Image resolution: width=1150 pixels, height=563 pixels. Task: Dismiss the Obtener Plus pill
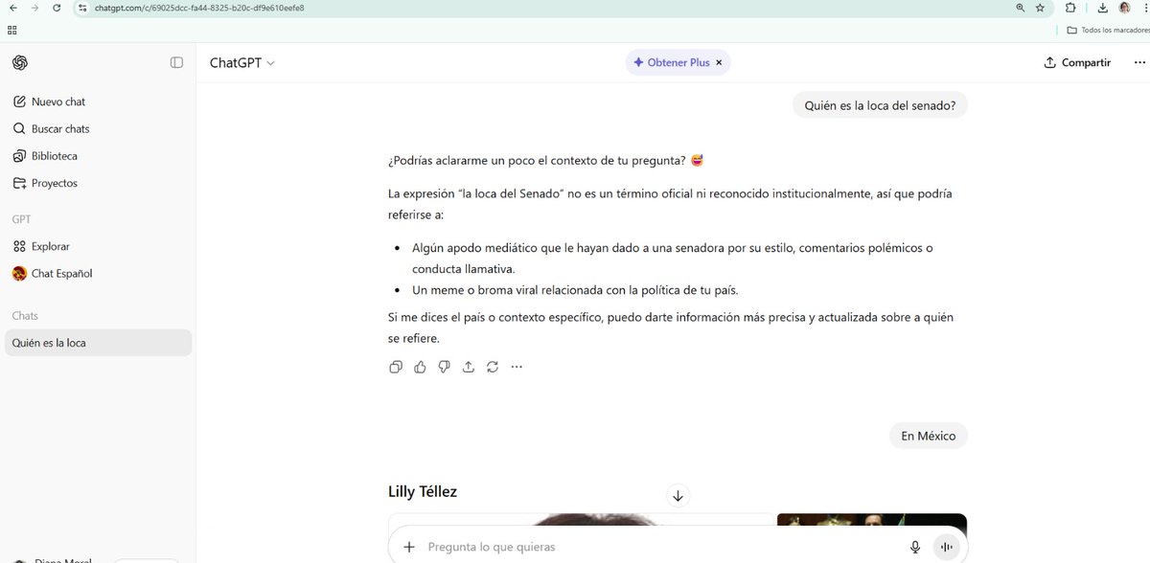point(721,62)
